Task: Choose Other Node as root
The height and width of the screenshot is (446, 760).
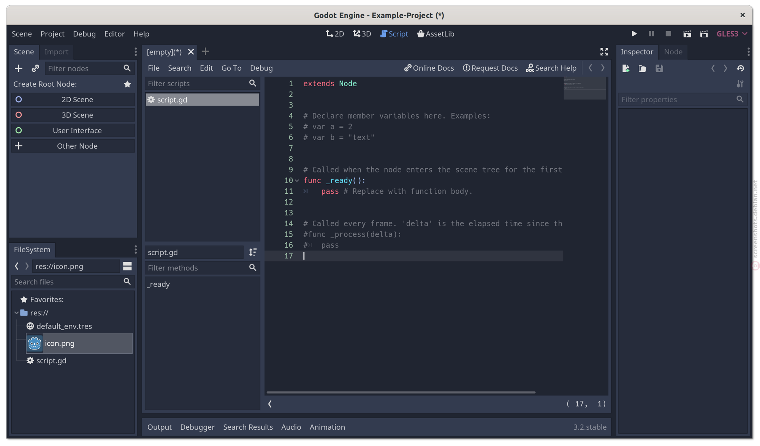Action: pos(73,146)
